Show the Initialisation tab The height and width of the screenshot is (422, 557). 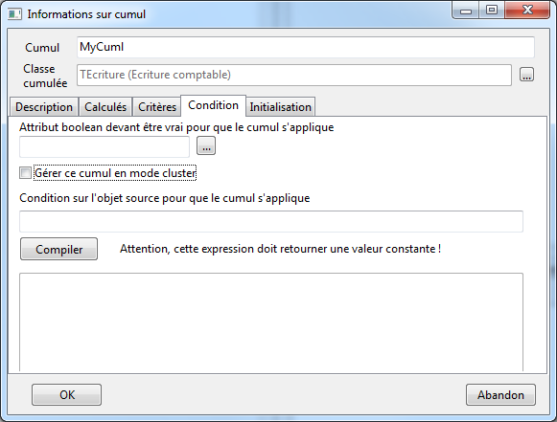click(x=280, y=107)
